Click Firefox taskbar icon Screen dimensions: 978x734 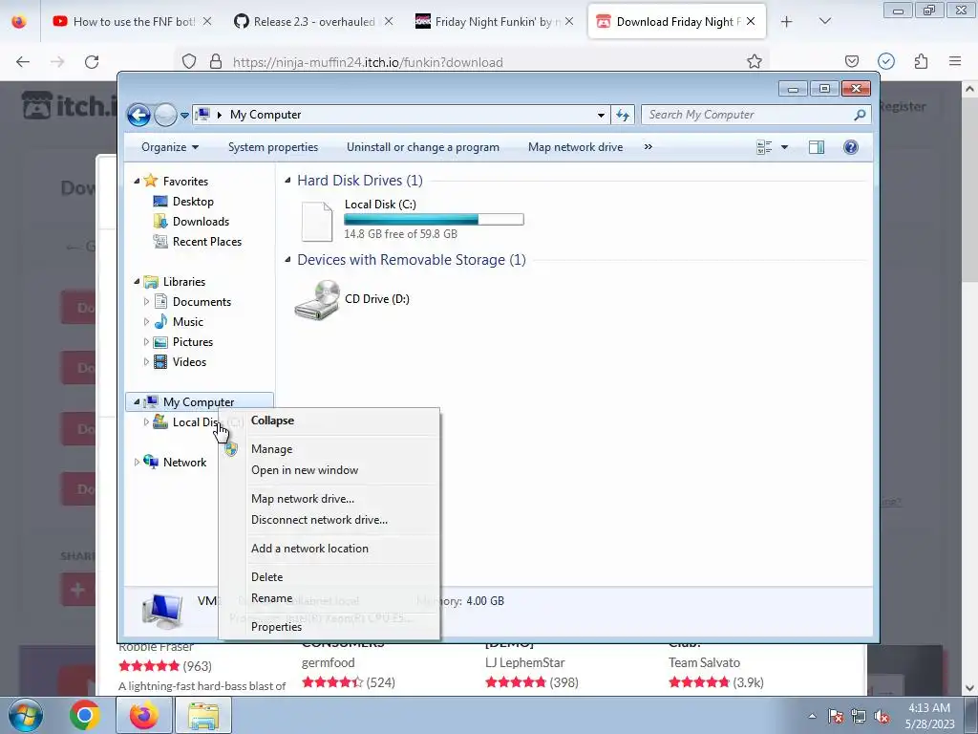click(143, 715)
